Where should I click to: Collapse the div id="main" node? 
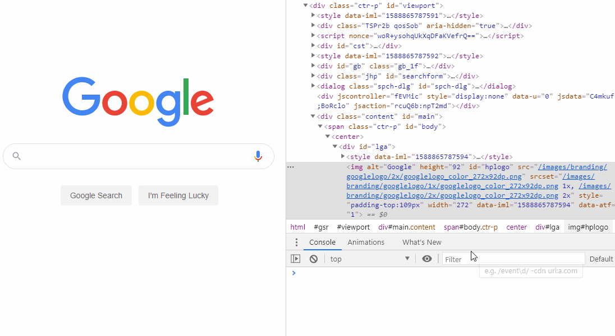tap(313, 116)
